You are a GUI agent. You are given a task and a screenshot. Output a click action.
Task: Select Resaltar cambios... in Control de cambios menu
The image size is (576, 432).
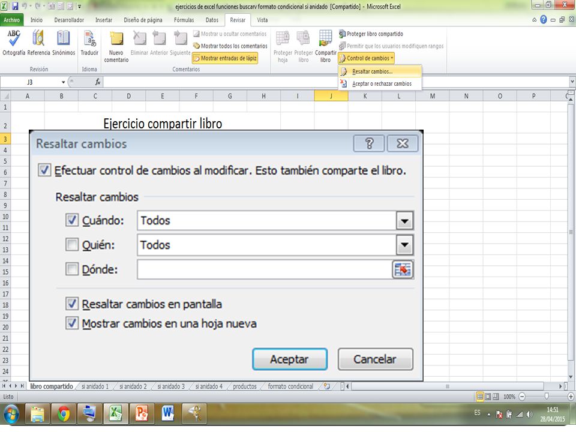pyautogui.click(x=380, y=71)
